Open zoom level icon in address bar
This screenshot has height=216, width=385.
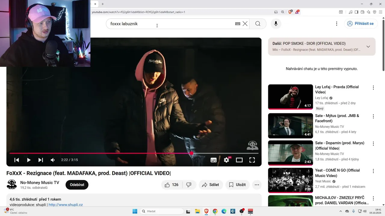click(283, 12)
